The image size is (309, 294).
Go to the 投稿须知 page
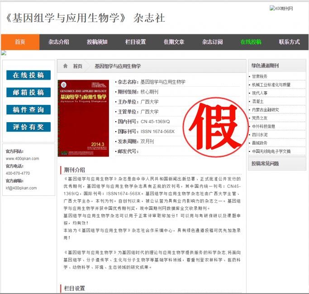[97, 42]
